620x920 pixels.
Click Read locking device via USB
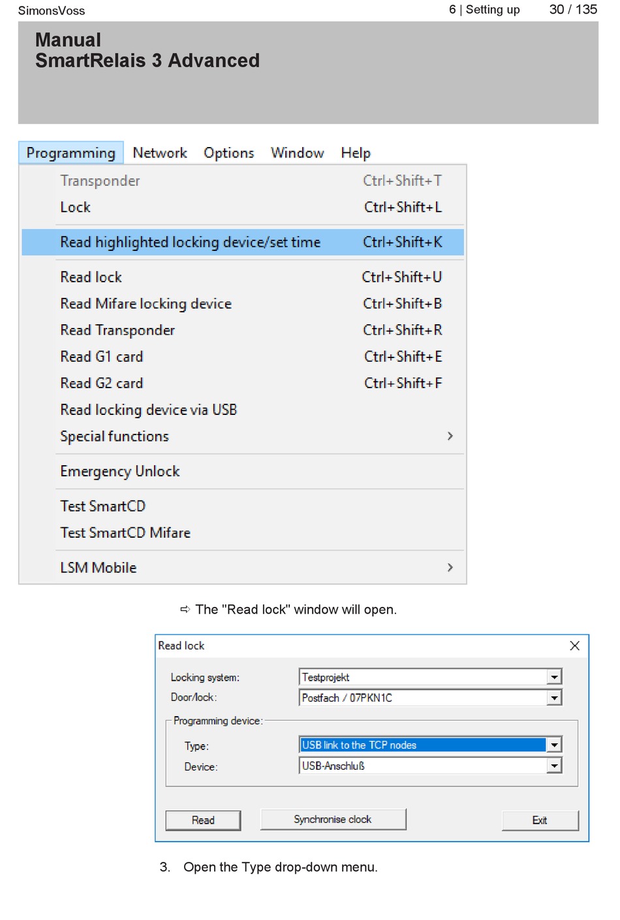click(148, 410)
